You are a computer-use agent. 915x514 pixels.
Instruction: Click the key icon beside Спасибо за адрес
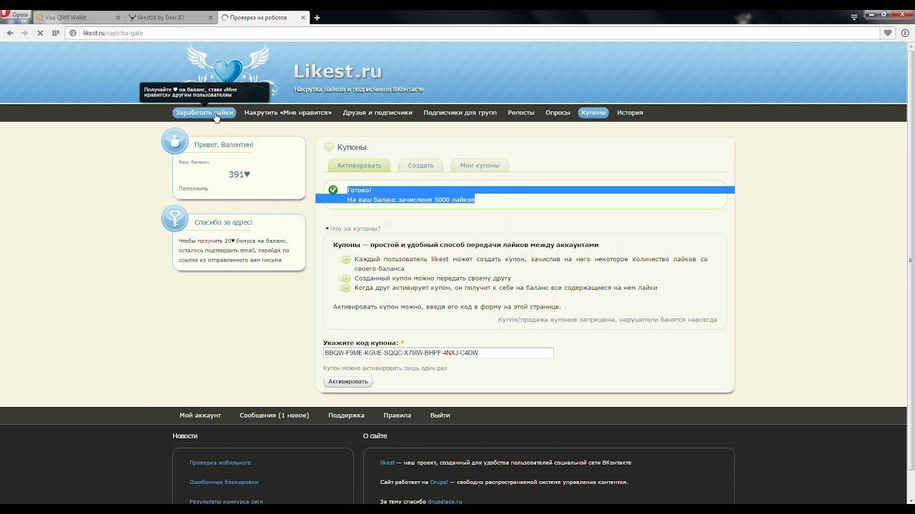click(x=175, y=218)
